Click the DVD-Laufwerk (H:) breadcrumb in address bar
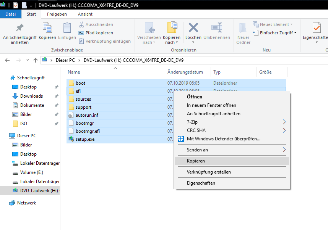 point(133,60)
